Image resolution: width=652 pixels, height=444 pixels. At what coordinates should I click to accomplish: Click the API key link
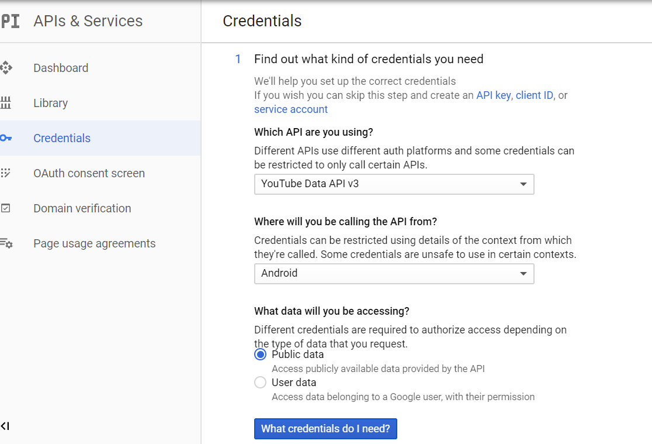494,95
